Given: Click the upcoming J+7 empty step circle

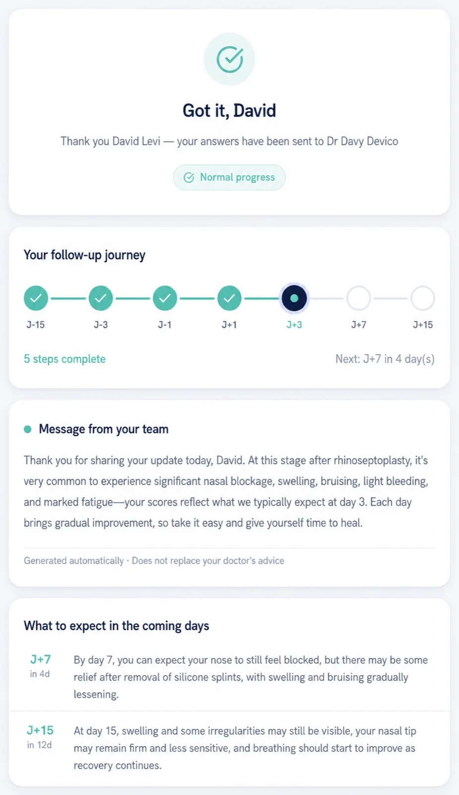Looking at the screenshot, I should 359,298.
